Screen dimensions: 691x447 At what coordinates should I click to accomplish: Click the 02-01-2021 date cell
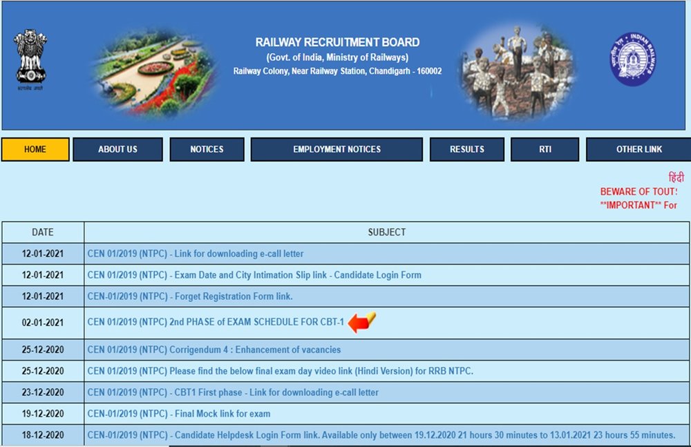(x=43, y=323)
